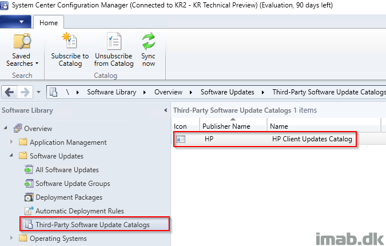Select the Home ribbon tab
The width and height of the screenshot is (386, 246).
49,23
